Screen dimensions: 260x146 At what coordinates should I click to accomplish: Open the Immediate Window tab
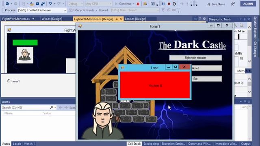coord(226,144)
